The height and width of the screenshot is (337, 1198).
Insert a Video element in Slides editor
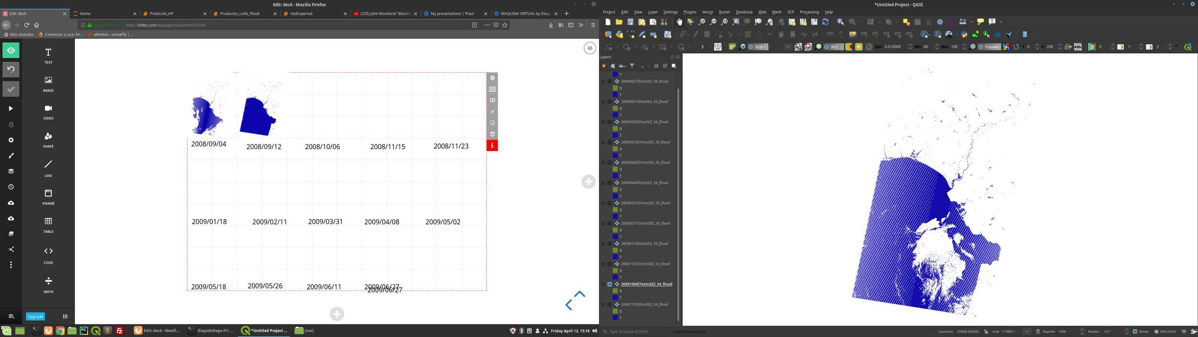coord(48,112)
